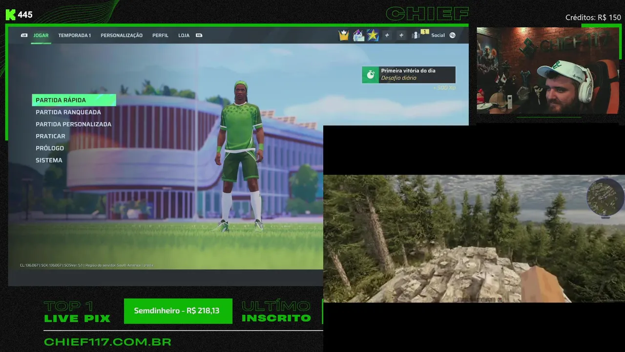
Task: Click the RB bumper icon after LOJA
Action: [x=199, y=35]
